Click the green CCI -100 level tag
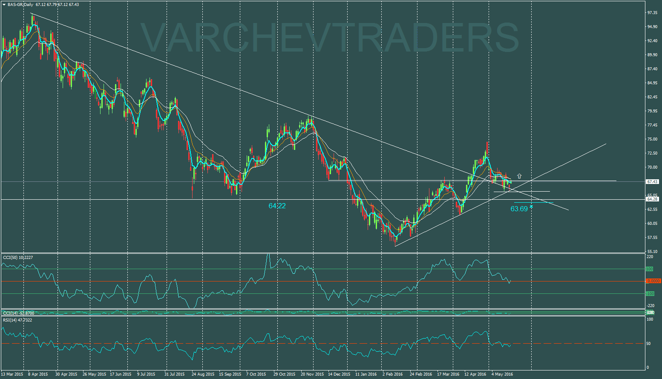This screenshot has width=662, height=379. (x=650, y=294)
